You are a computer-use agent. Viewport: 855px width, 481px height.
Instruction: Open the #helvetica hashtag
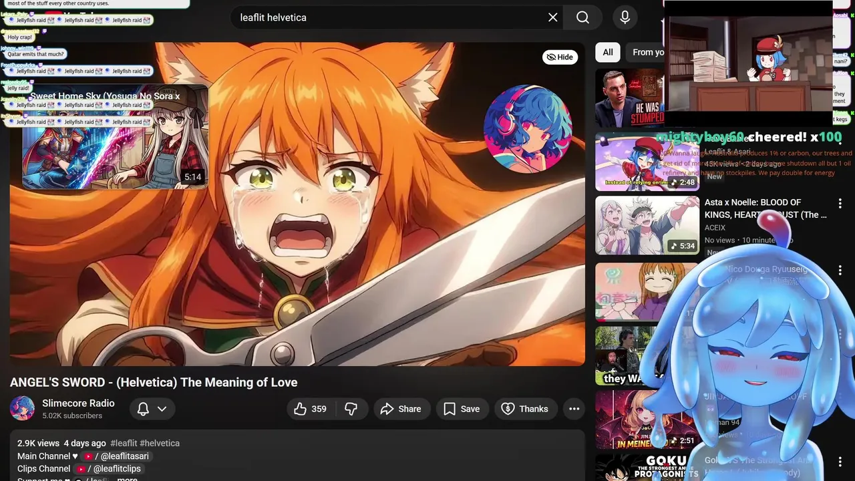(160, 443)
